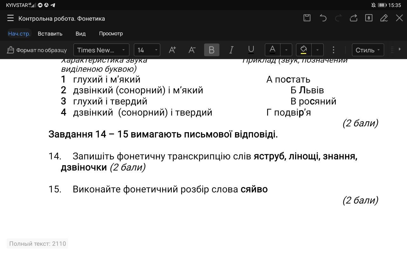This screenshot has height=254, width=407.
Task: Open the page count indicator icon
Action: click(x=369, y=18)
